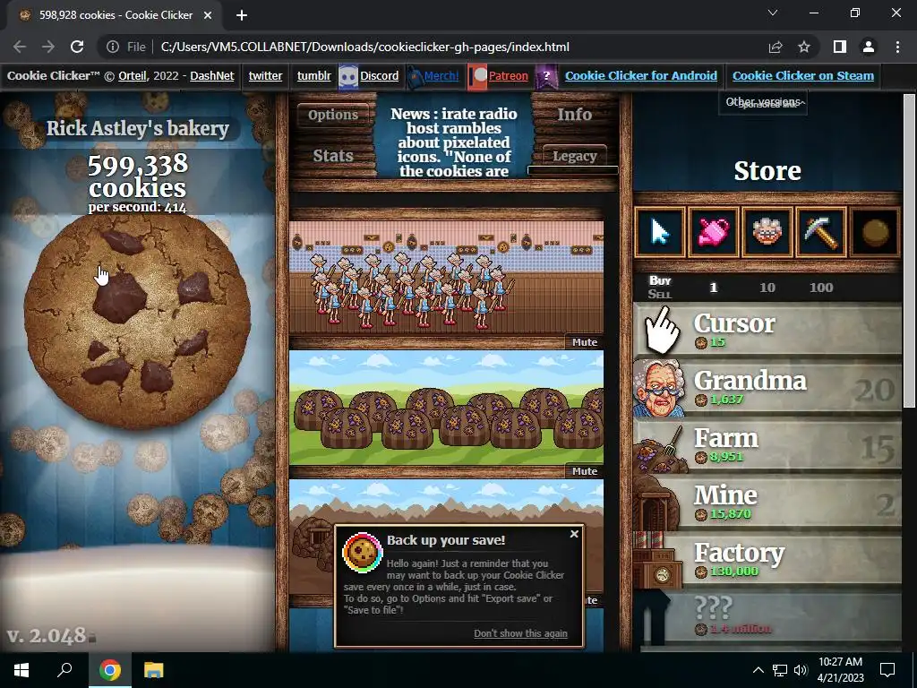The image size is (917, 688).
Task: Purchase a Farm building
Action: [767, 446]
